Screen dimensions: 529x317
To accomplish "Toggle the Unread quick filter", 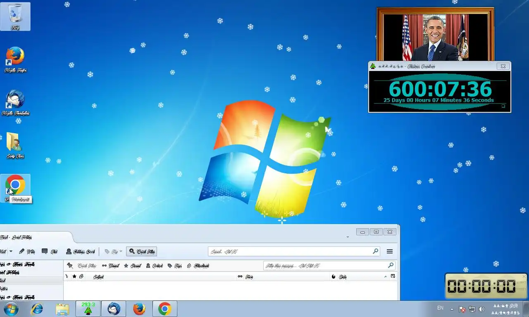I will tap(111, 266).
